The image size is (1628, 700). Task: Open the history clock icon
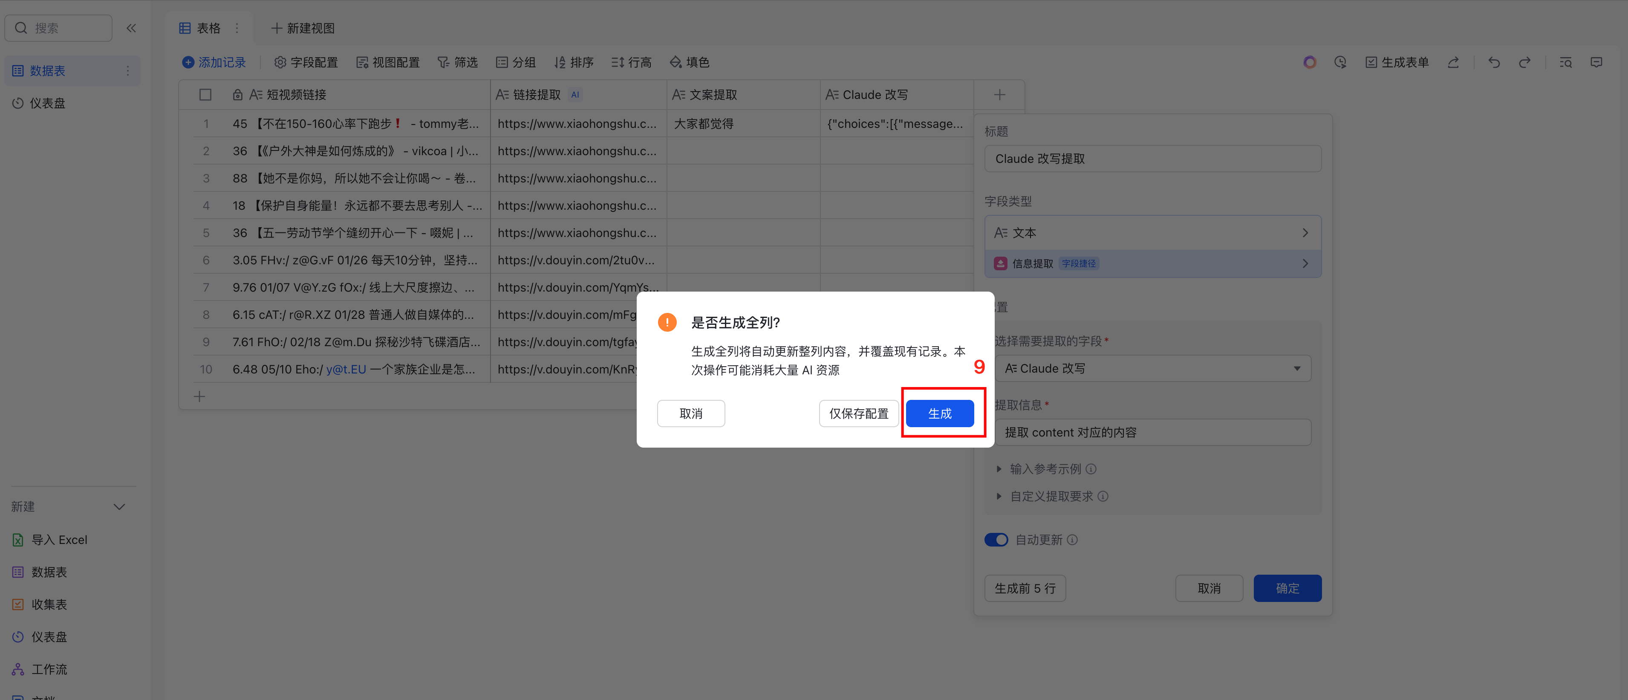pyautogui.click(x=1340, y=62)
